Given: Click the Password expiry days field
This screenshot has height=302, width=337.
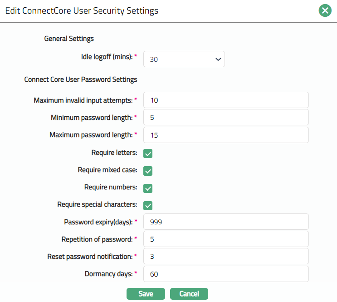Looking at the screenshot, I should pos(225,222).
